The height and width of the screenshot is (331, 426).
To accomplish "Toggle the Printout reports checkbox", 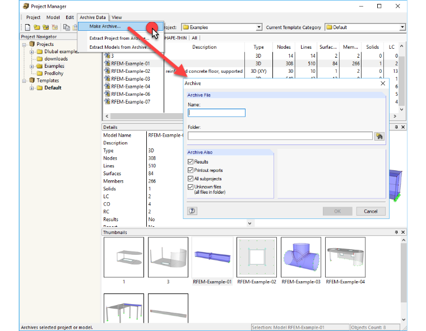I will click(191, 170).
